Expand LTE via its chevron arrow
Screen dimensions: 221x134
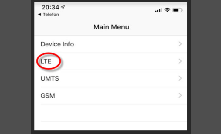pos(180,61)
